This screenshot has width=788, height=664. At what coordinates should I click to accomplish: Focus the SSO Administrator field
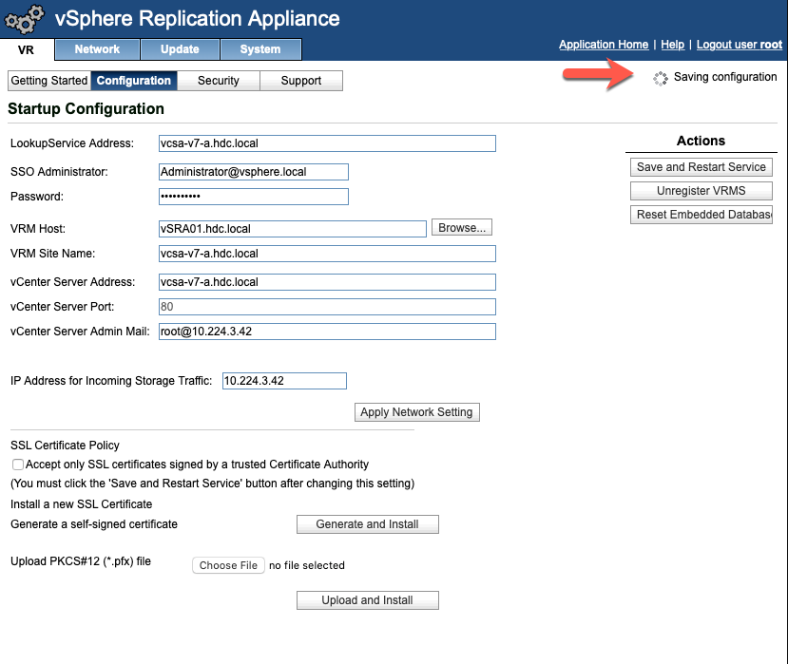point(253,172)
